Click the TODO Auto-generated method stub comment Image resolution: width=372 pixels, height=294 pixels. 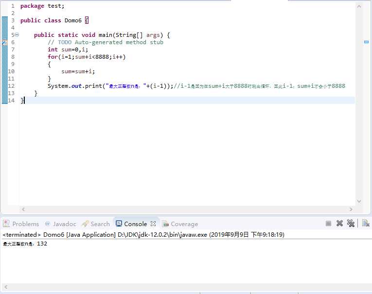click(x=106, y=42)
